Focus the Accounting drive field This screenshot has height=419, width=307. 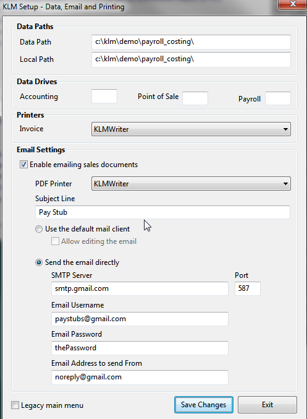pos(104,96)
